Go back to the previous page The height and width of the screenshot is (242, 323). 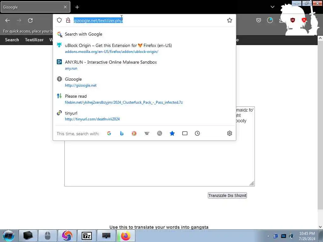click(8, 20)
